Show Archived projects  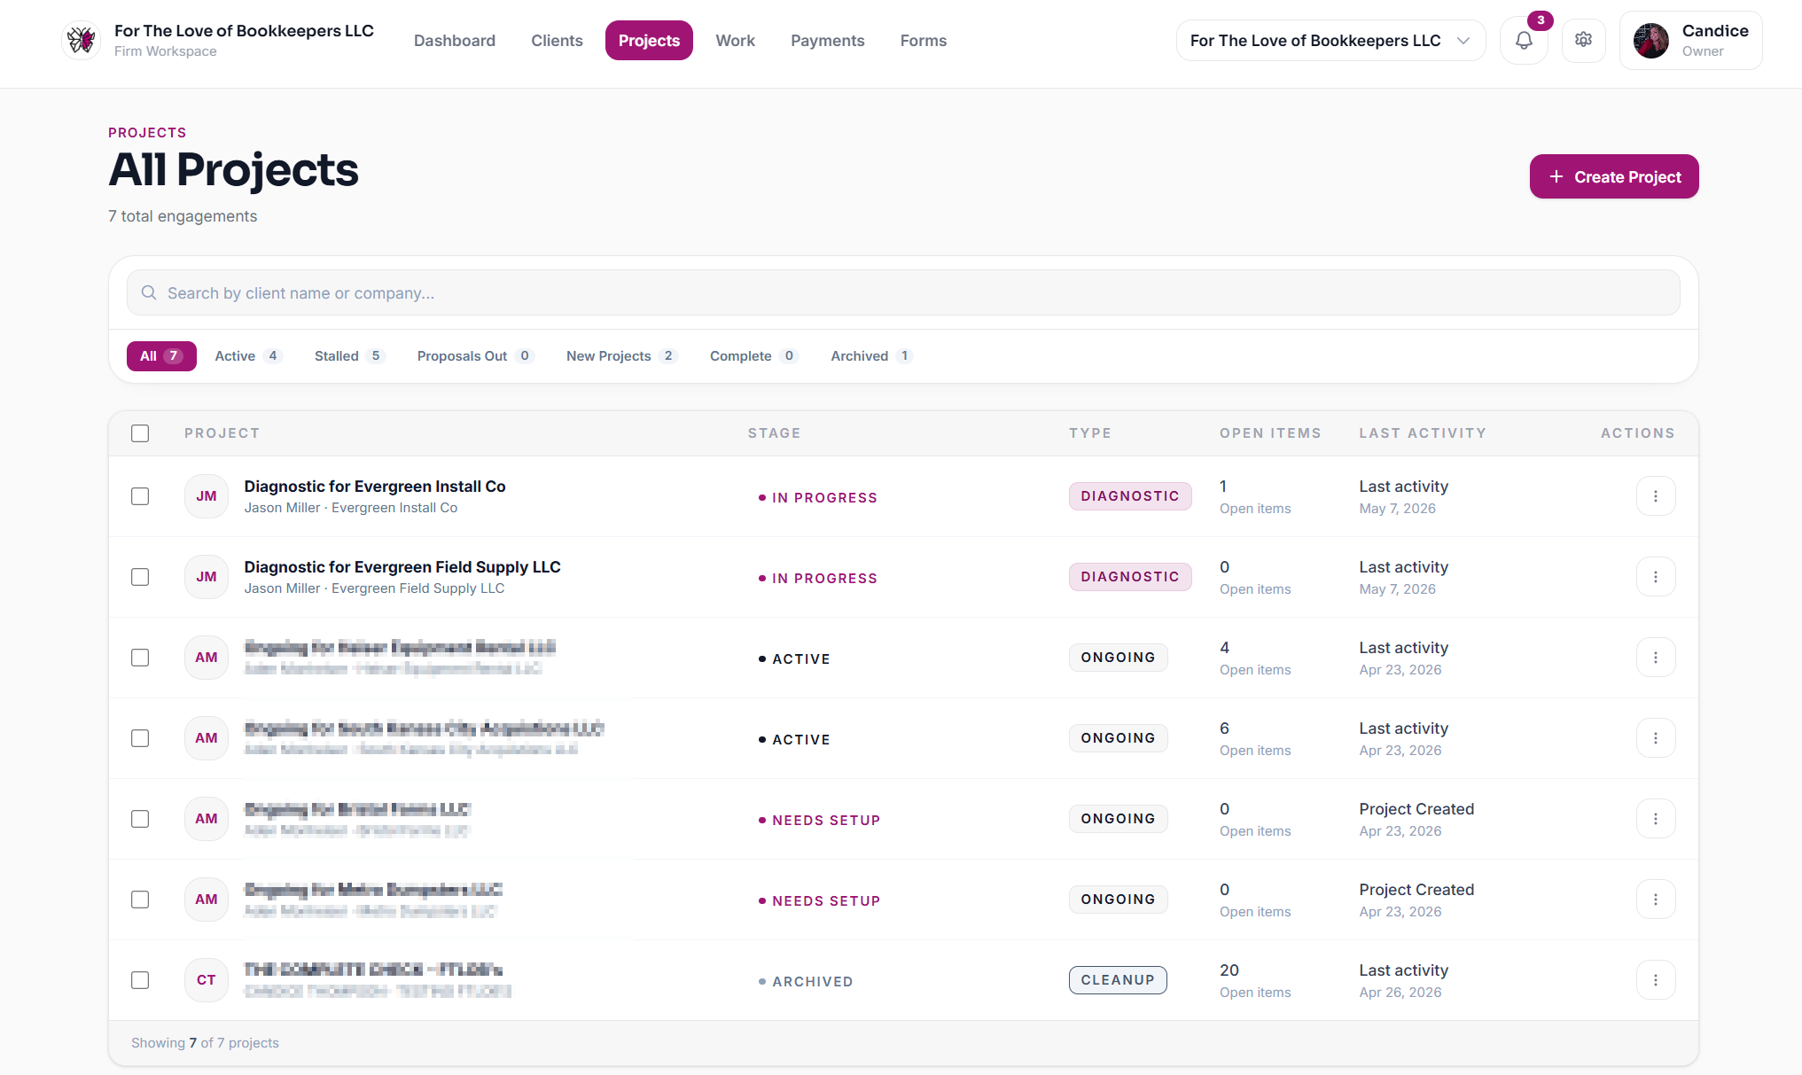click(x=871, y=356)
